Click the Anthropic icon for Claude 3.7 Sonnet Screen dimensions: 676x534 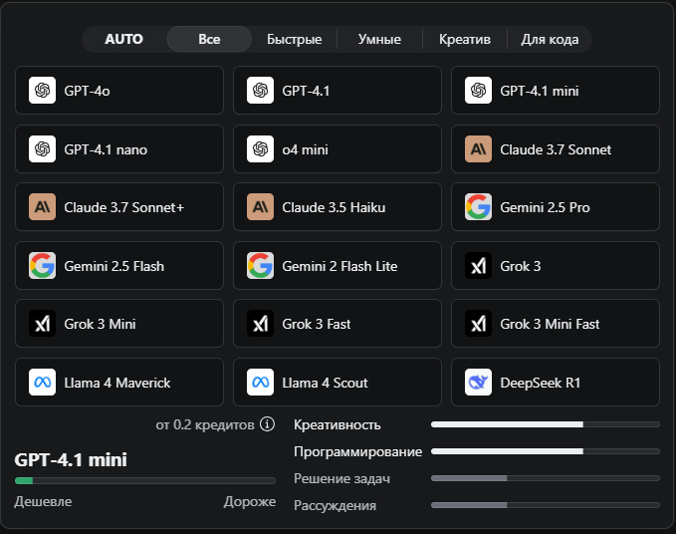[x=478, y=149]
